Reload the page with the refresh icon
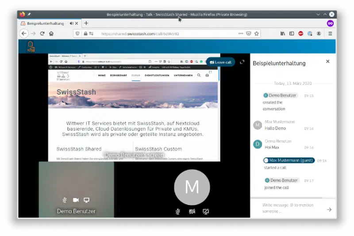This screenshot has width=354, height=236. 42,34
